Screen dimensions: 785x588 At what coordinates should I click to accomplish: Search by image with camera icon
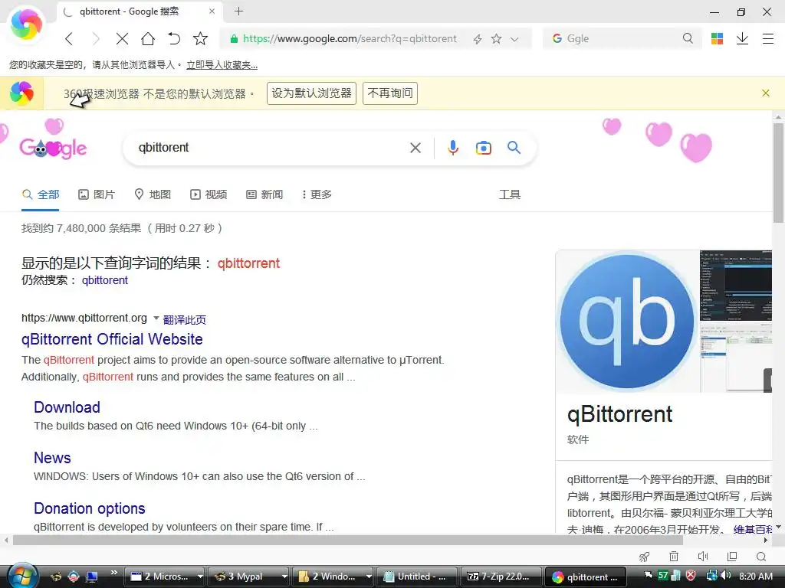(483, 148)
